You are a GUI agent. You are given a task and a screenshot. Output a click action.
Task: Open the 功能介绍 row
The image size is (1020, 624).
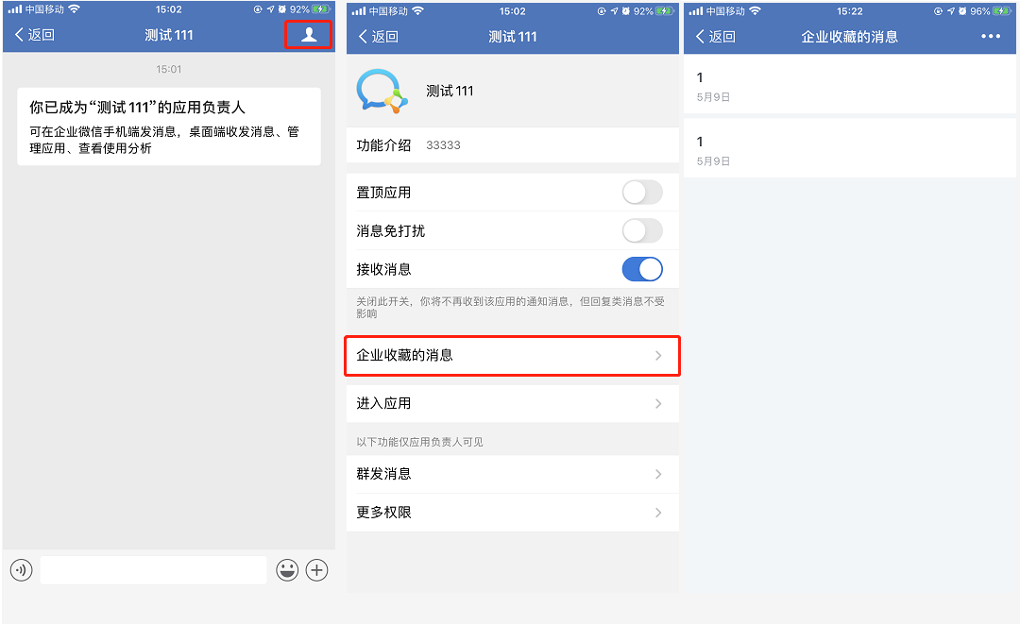click(513, 145)
